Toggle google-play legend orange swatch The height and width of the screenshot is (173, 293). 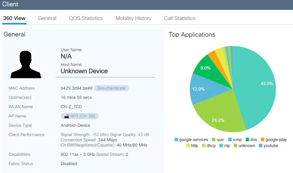262,140
